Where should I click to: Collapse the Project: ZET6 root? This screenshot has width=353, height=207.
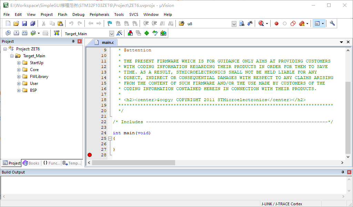(x=5, y=49)
